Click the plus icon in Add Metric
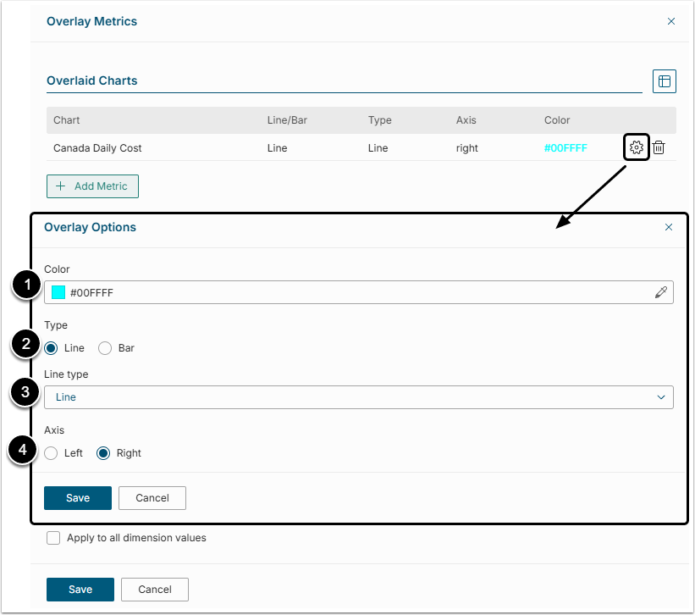 click(61, 186)
